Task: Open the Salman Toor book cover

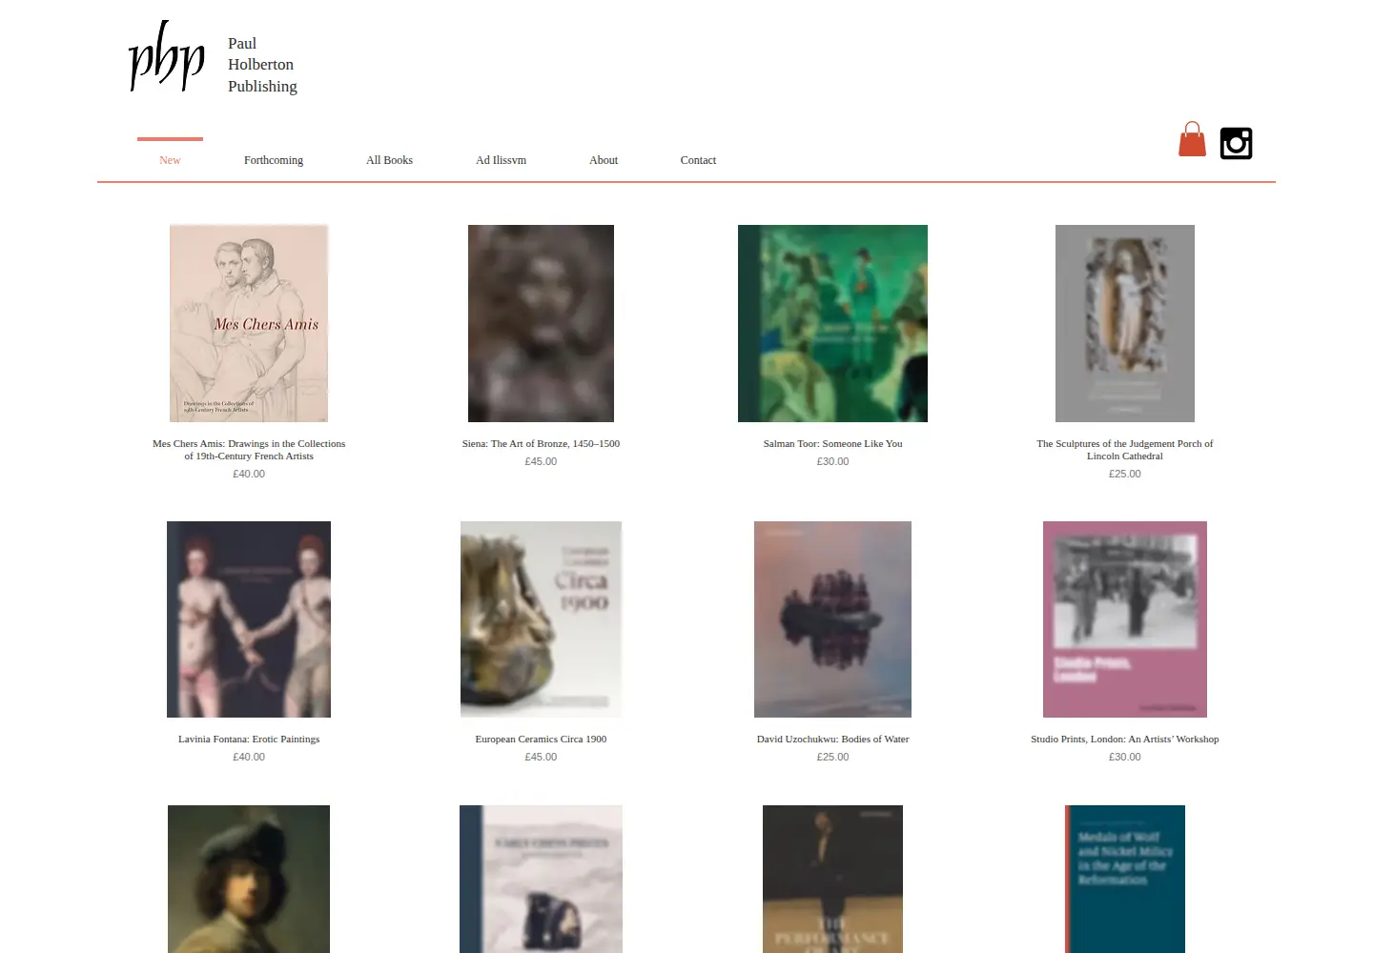Action: [x=832, y=323]
